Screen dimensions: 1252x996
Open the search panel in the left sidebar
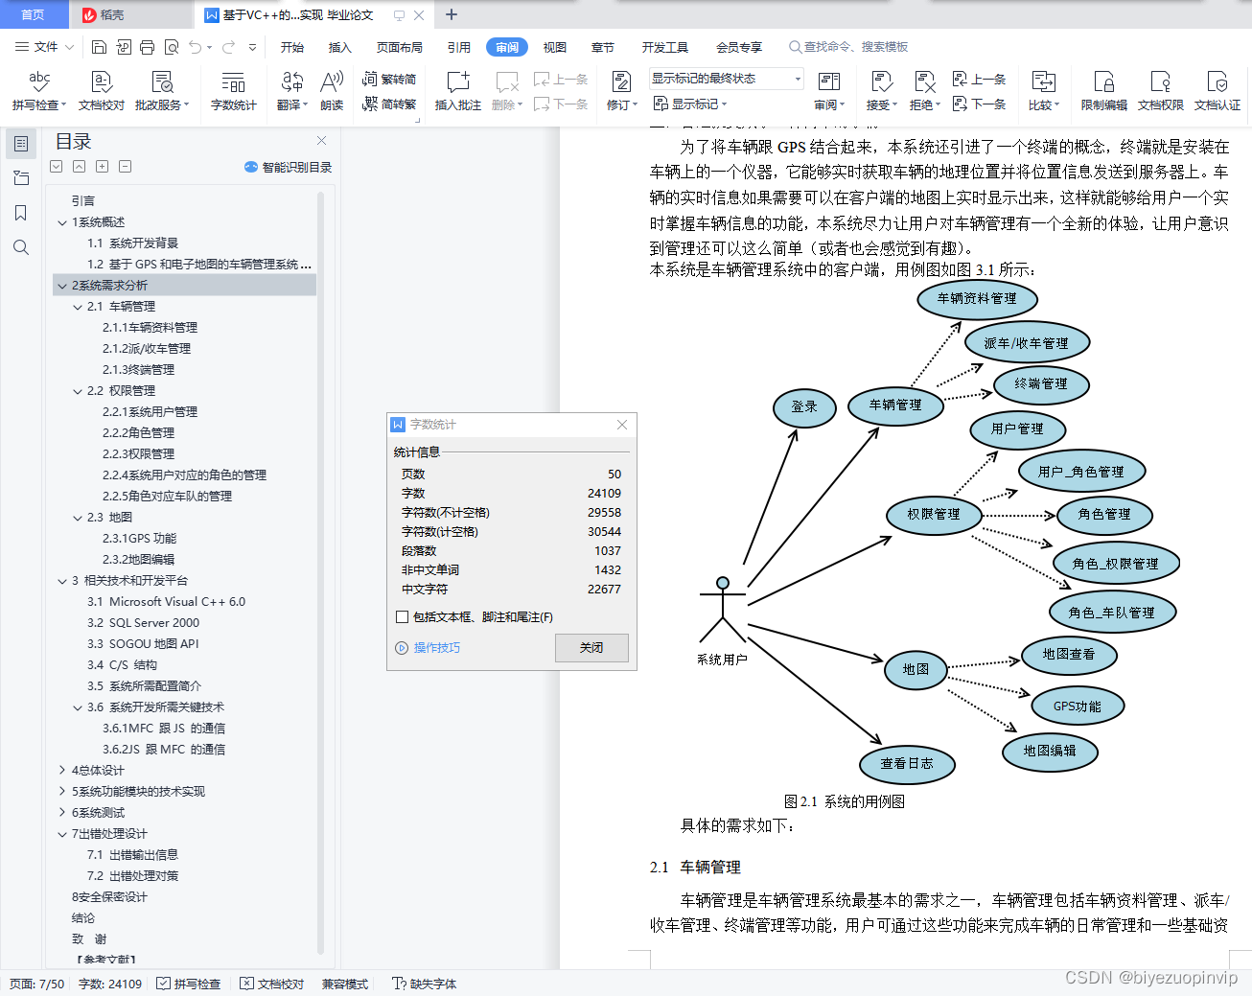pos(21,247)
